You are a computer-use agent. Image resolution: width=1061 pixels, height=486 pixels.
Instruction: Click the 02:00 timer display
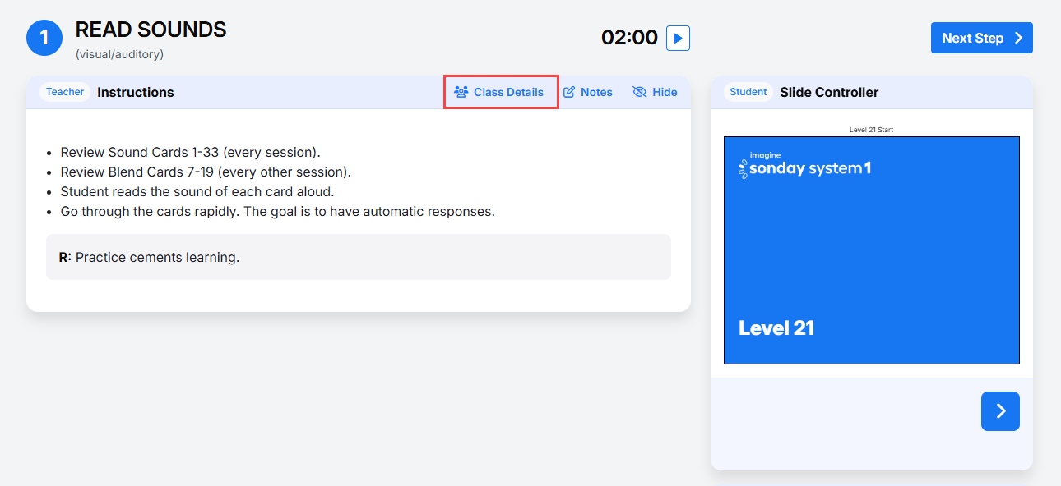pos(629,38)
